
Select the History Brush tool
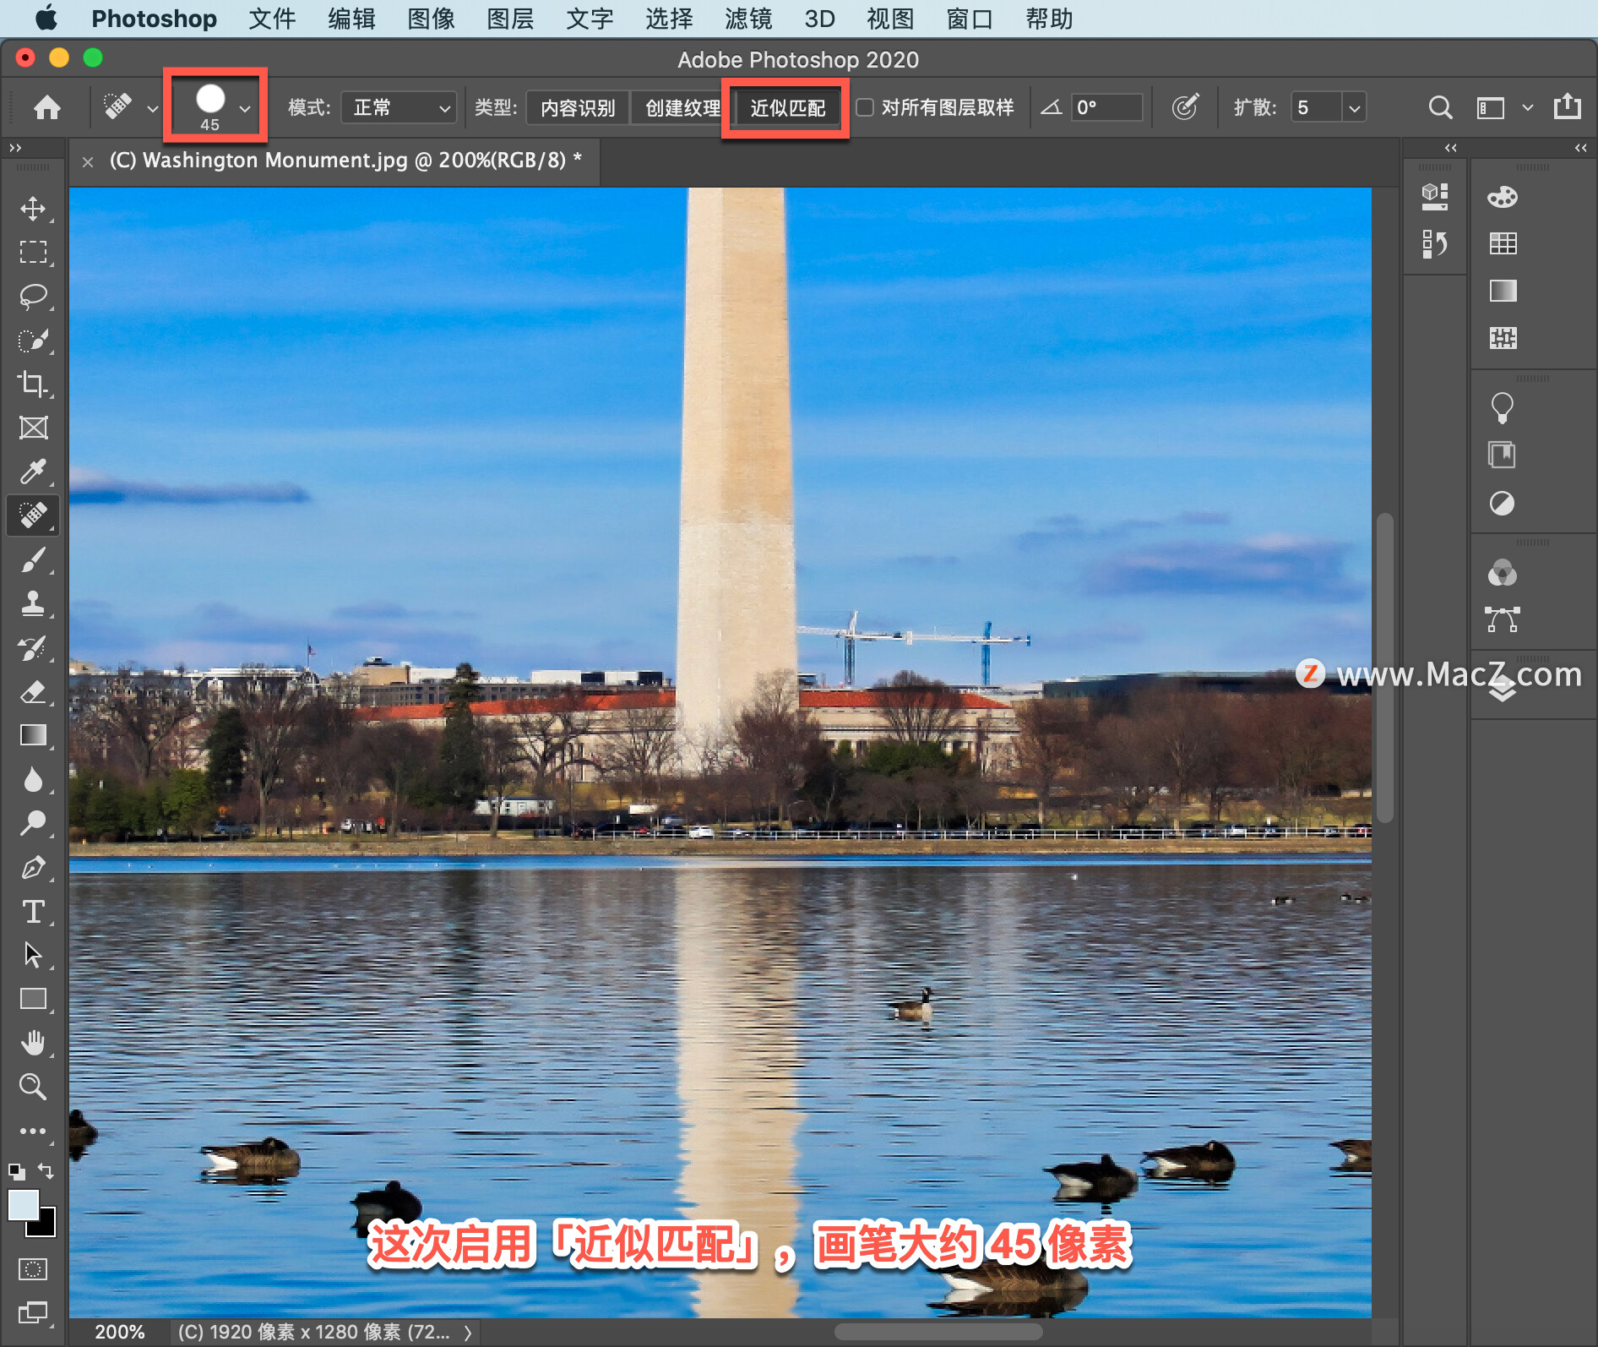[33, 647]
